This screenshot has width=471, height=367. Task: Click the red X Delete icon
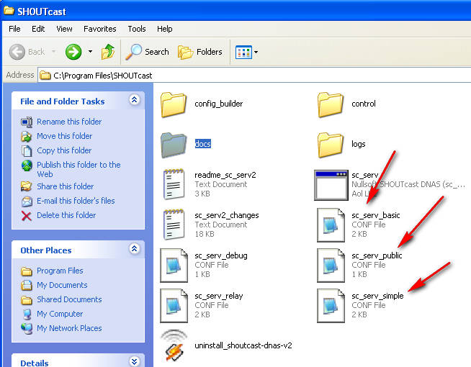pyautogui.click(x=27, y=216)
